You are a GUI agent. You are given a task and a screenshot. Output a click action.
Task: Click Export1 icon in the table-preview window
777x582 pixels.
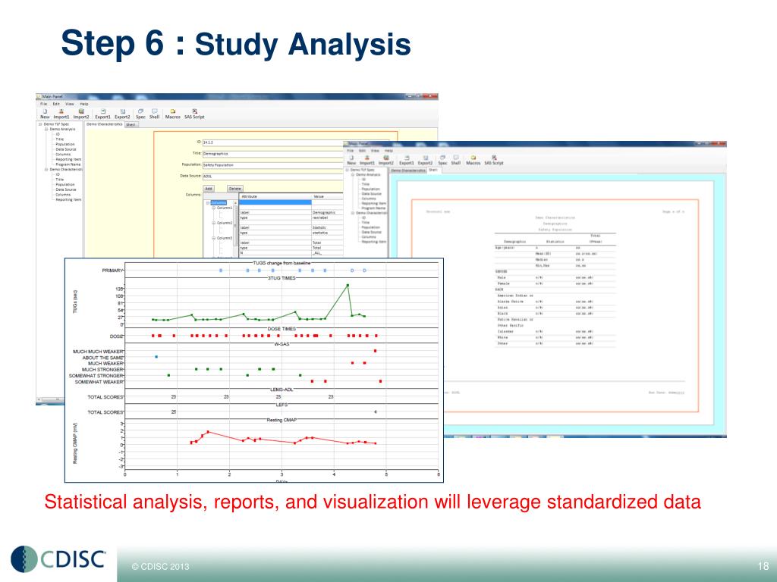[407, 160]
